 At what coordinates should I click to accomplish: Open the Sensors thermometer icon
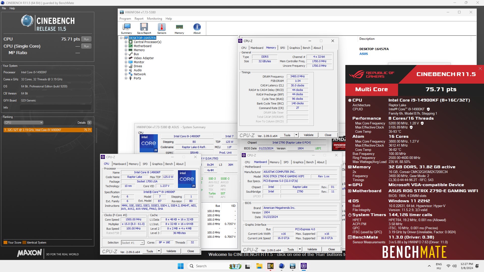pyautogui.click(x=162, y=28)
